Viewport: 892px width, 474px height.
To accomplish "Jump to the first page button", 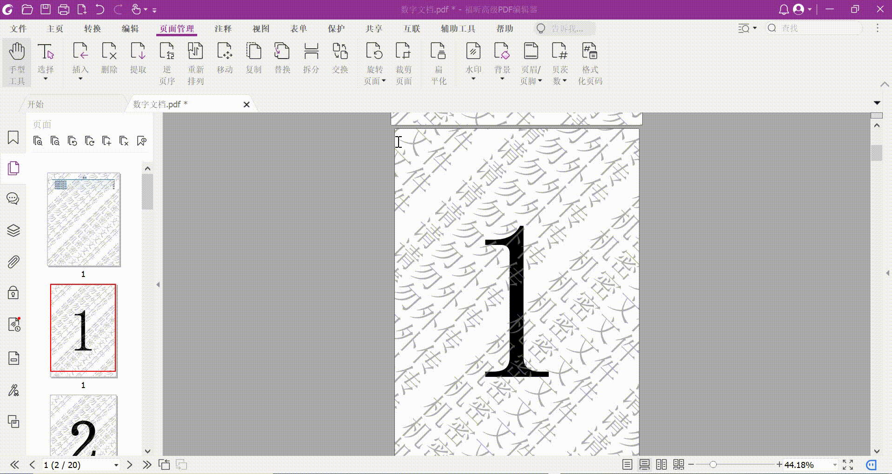I will click(14, 465).
